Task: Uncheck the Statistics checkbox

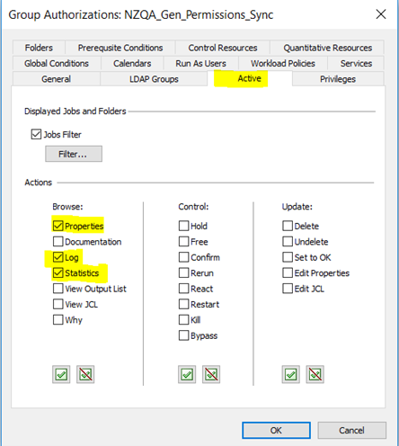Action: (58, 272)
